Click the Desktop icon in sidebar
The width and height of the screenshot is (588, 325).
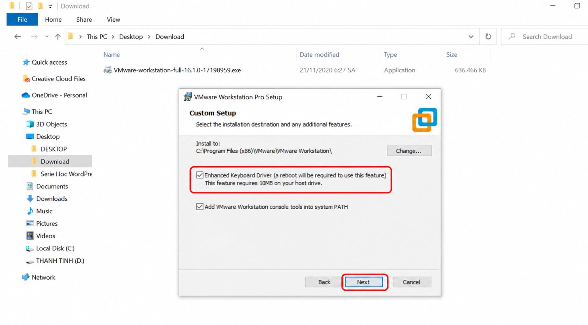pos(30,136)
